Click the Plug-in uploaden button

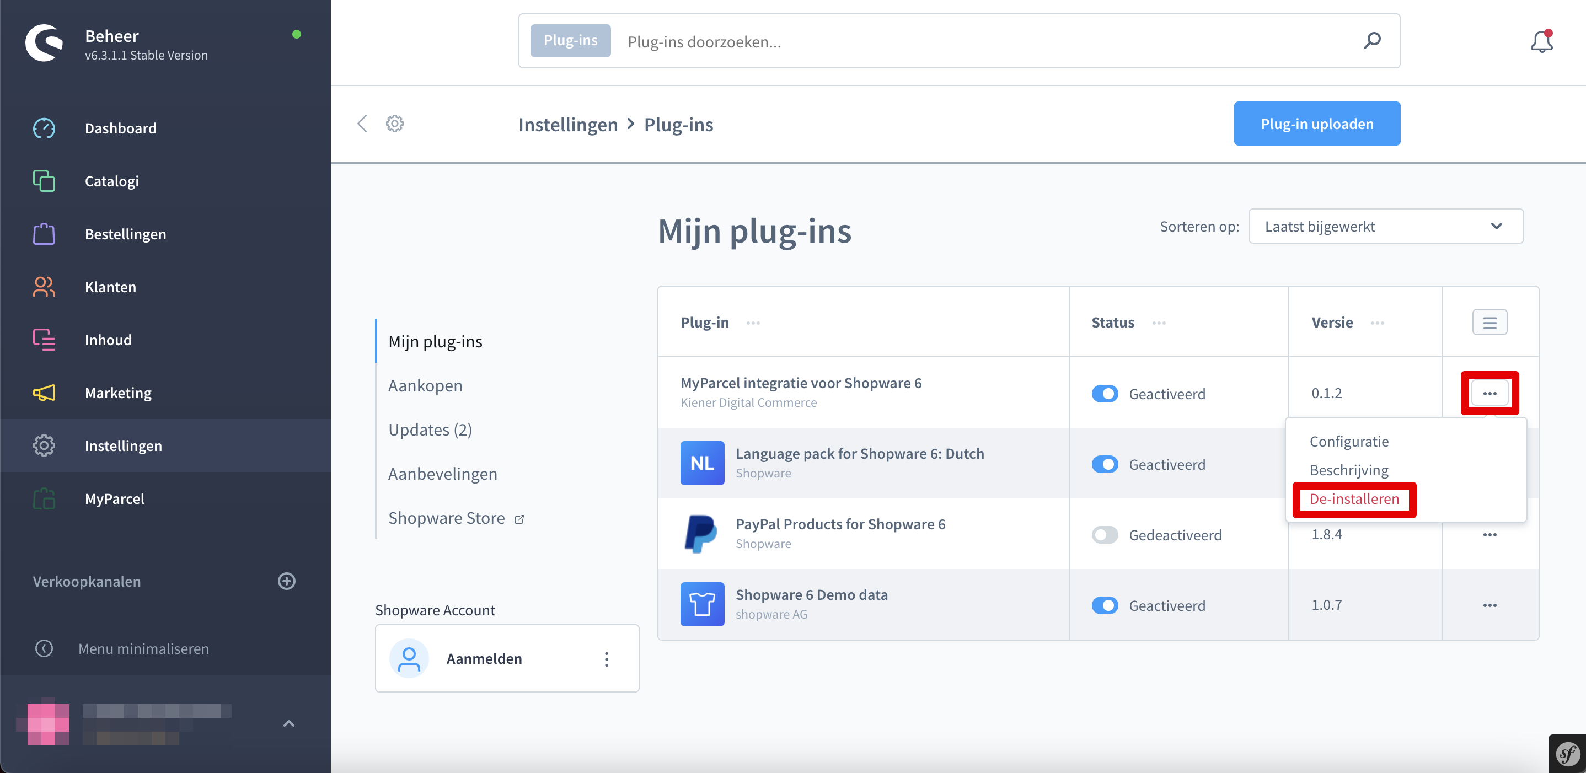click(1317, 123)
